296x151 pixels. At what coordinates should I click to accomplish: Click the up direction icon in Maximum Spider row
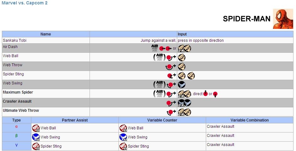[206, 93]
